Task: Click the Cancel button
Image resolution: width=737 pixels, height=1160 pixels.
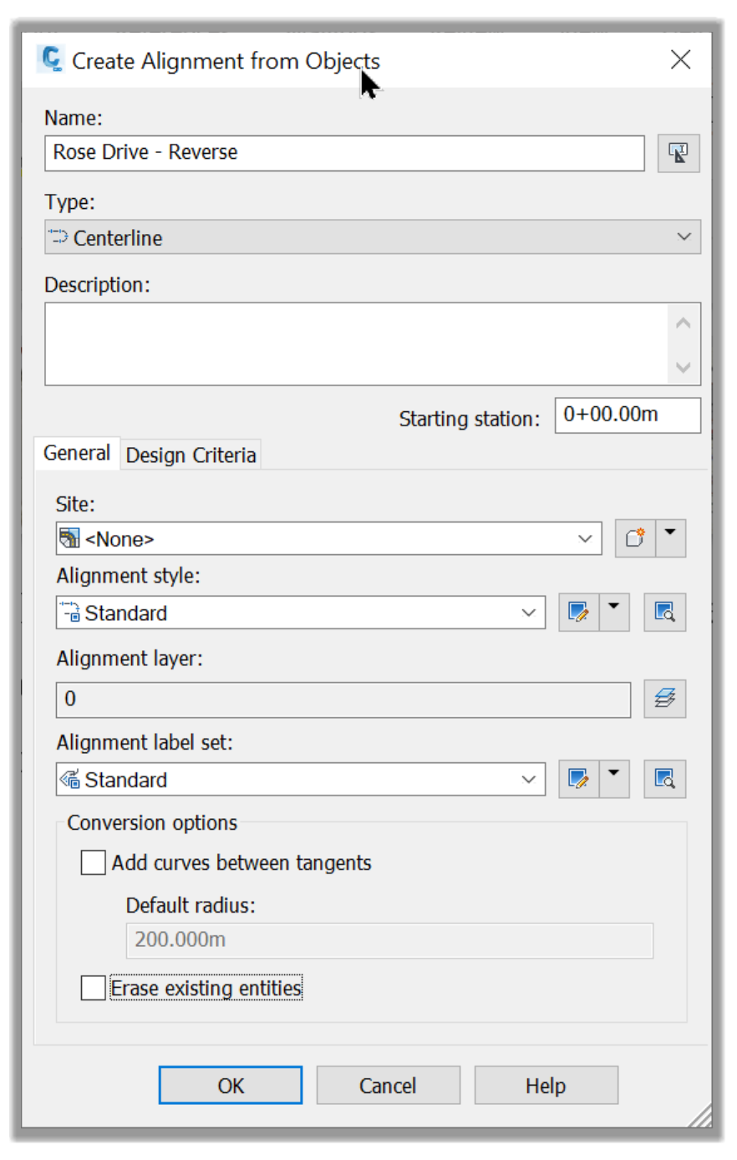Action: [x=388, y=1085]
